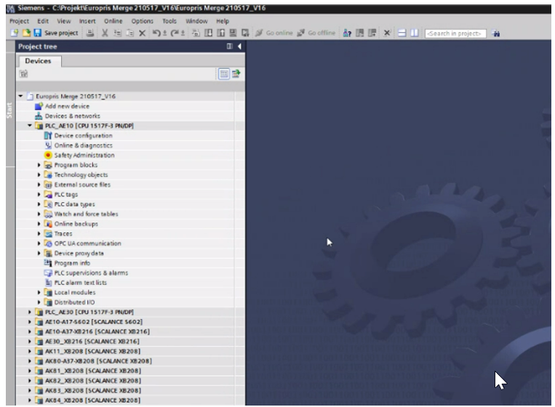Expand the PLC_AE30 device node
The height and width of the screenshot is (407, 555).
[30, 312]
